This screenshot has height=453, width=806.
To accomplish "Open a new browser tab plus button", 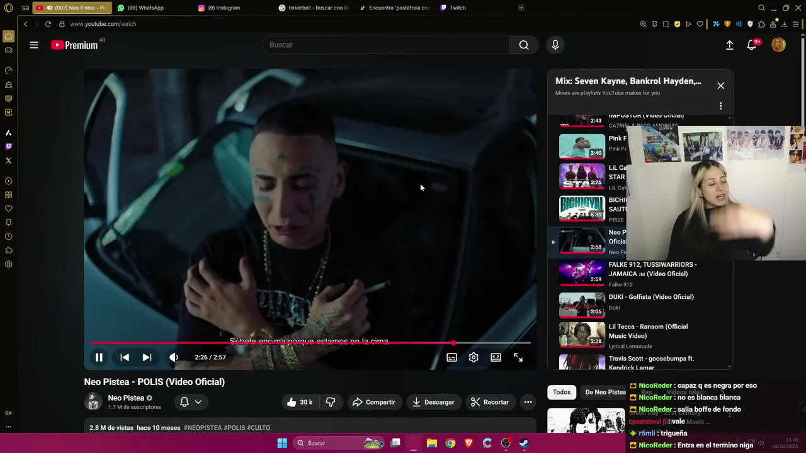I will (521, 8).
